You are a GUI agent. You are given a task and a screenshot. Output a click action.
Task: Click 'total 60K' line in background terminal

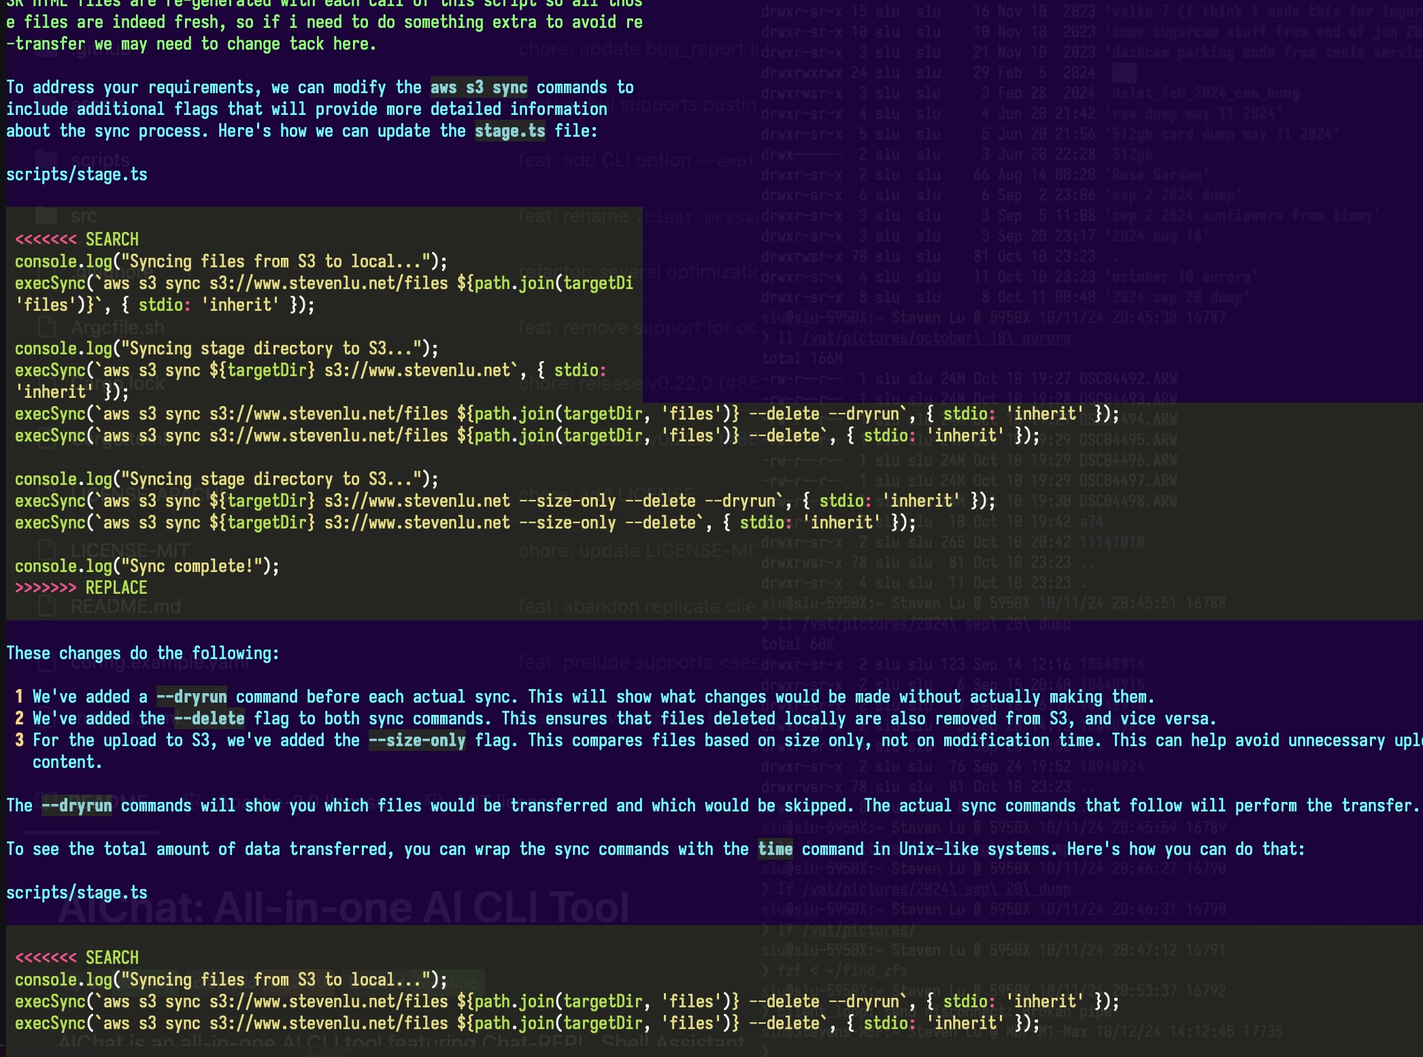(x=797, y=644)
